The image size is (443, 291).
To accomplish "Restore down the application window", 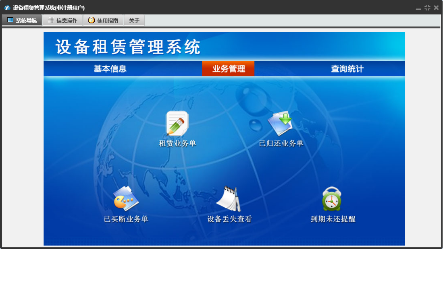I will click(427, 8).
